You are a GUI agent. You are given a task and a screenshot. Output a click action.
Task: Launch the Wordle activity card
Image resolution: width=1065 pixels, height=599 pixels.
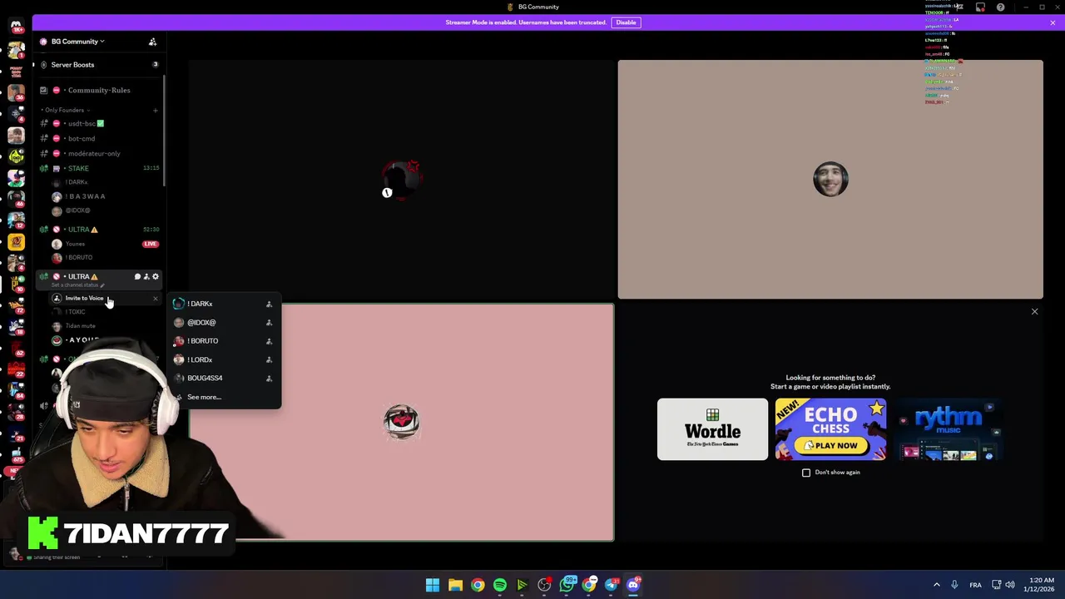click(x=712, y=429)
